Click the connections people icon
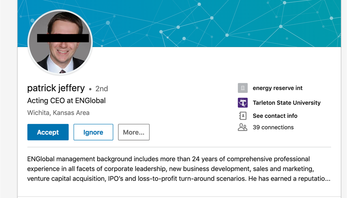Screen dimensions: 347x198 pyautogui.click(x=243, y=127)
